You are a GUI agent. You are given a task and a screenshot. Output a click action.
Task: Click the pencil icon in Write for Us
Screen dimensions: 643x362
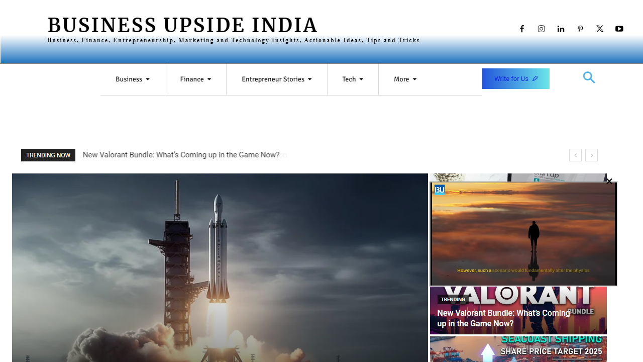(534, 78)
